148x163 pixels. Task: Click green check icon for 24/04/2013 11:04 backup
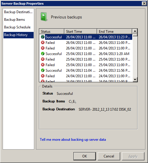tap(43, 70)
